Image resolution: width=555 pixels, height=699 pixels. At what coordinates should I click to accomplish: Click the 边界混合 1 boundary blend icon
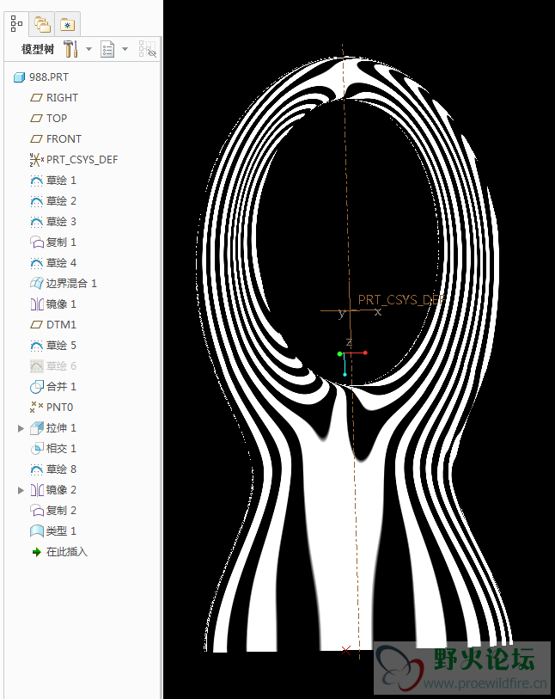click(x=37, y=284)
